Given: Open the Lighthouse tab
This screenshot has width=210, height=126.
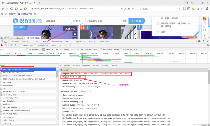Looking at the screenshot, I should tap(104, 41).
